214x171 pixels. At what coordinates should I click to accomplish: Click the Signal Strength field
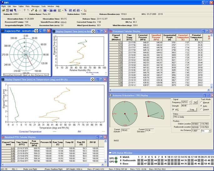pyautogui.click(x=185, y=106)
